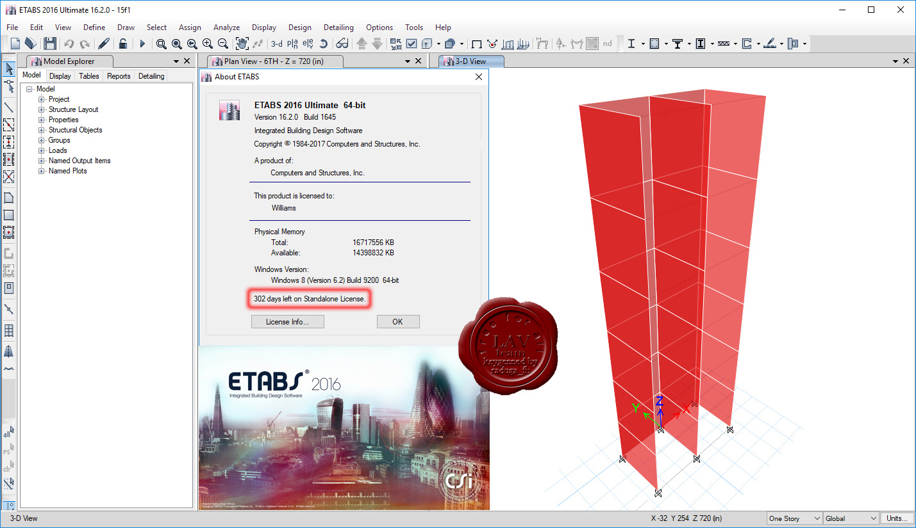The height and width of the screenshot is (528, 916).
Task: Switch to 3-d view using toolbar button
Action: tap(276, 44)
